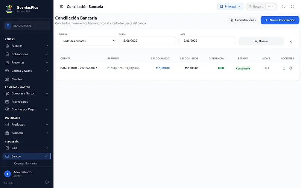Click the Clientes people icon

click(7, 79)
